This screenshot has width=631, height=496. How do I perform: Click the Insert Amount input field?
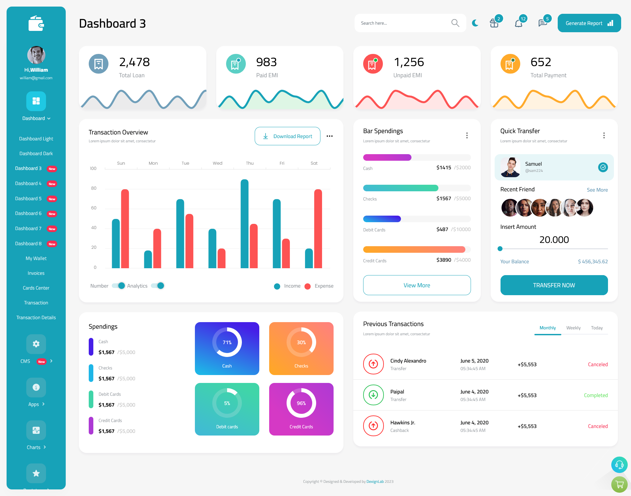pos(554,239)
